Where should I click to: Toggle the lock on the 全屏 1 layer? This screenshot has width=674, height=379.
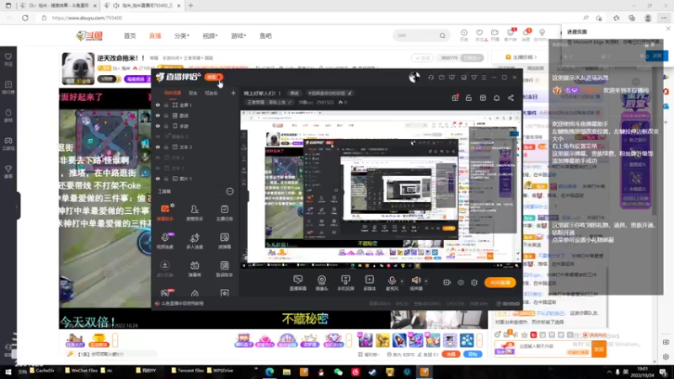166,104
